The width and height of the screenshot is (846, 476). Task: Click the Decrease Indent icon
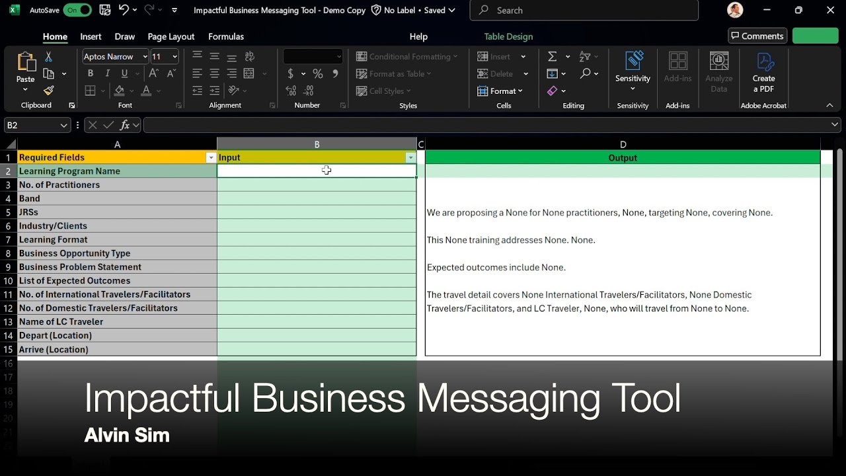(197, 91)
